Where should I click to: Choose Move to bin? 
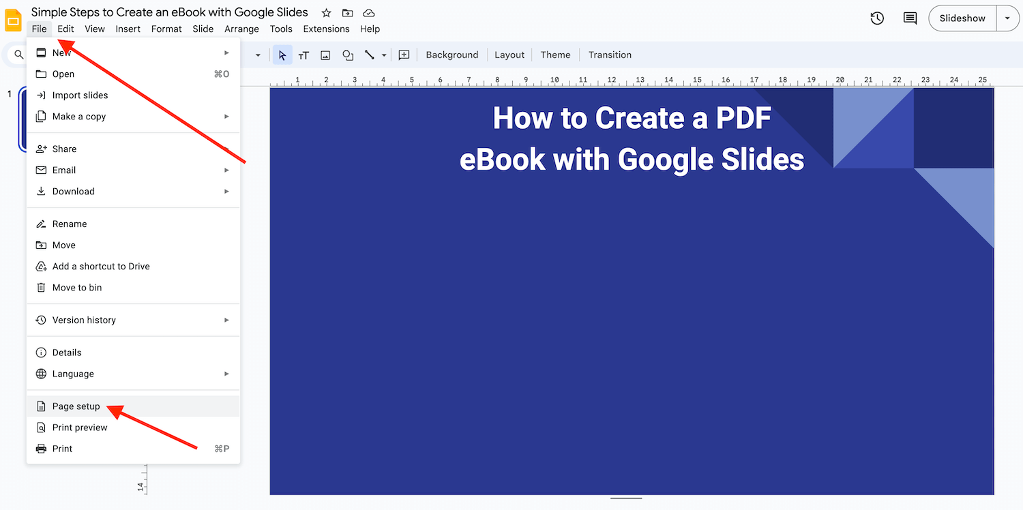coord(133,288)
